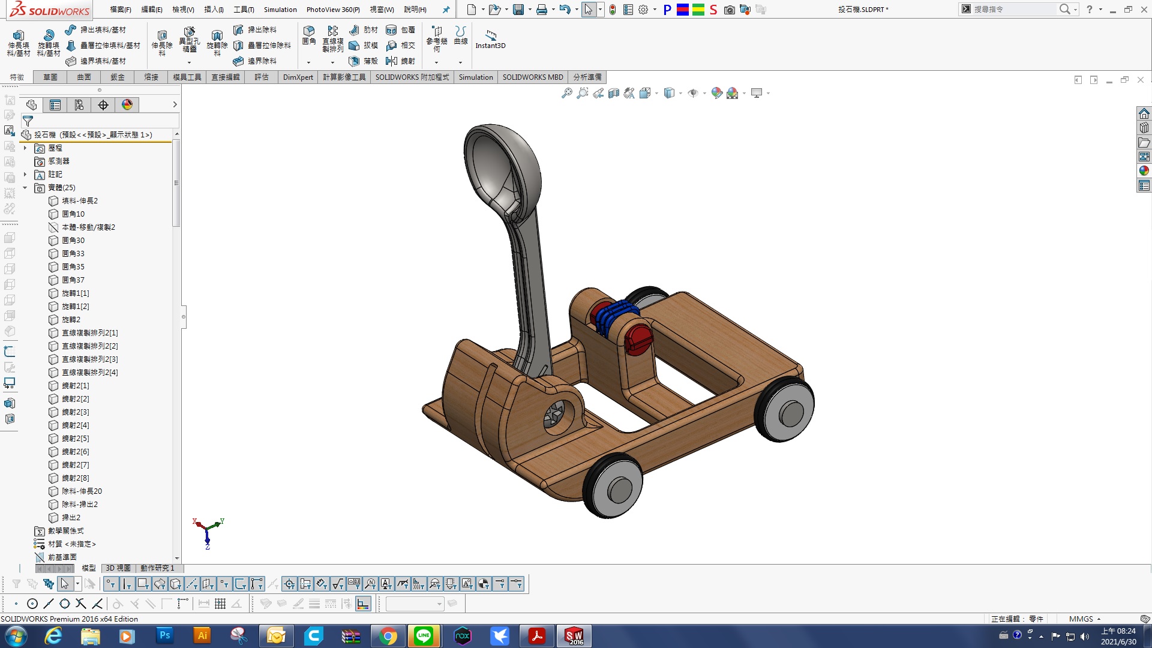The width and height of the screenshot is (1152, 648).
Task: Activate the 圓角 fillet tool
Action: (309, 35)
